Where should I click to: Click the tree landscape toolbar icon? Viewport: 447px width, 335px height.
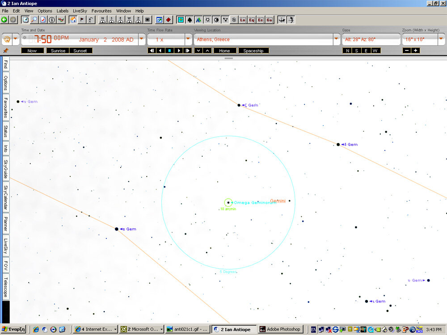tap(190, 20)
